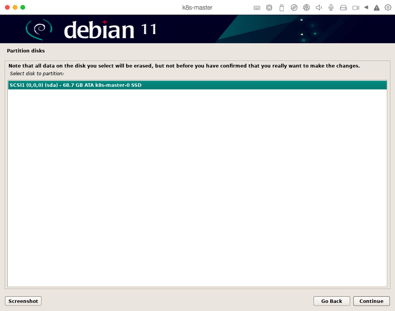Viewport: 395px width, 311px height.
Task: Click the Go Back button
Action: (331, 301)
